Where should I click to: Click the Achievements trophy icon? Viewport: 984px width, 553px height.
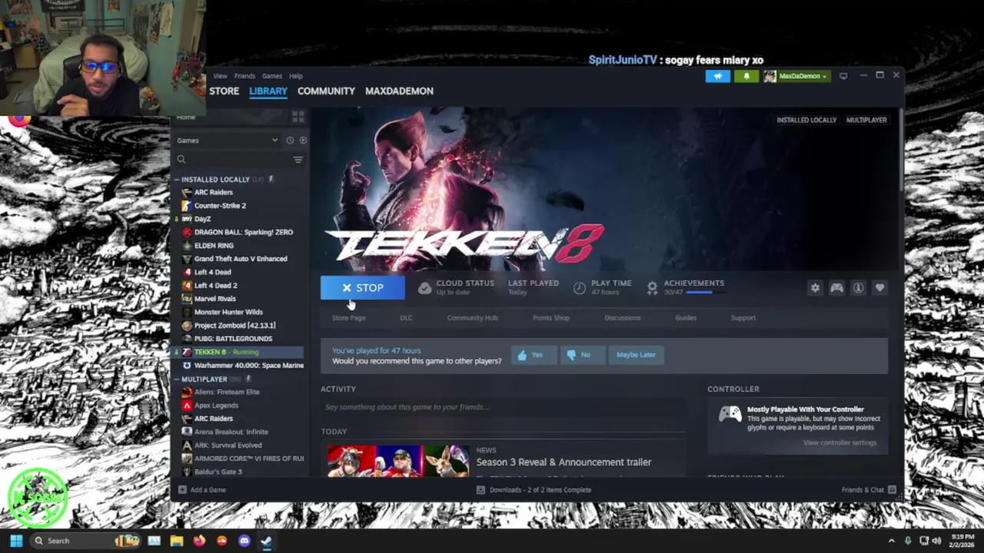tap(652, 287)
